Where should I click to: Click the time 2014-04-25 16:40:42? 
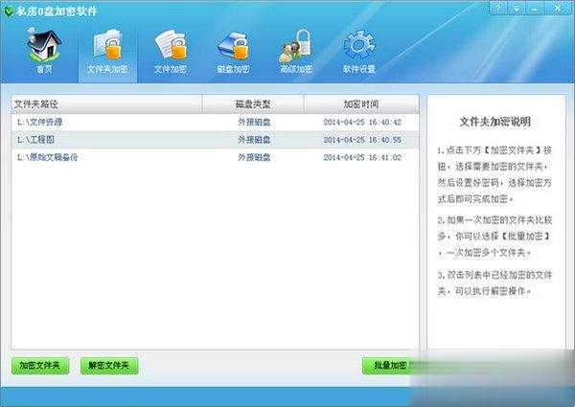point(362,122)
